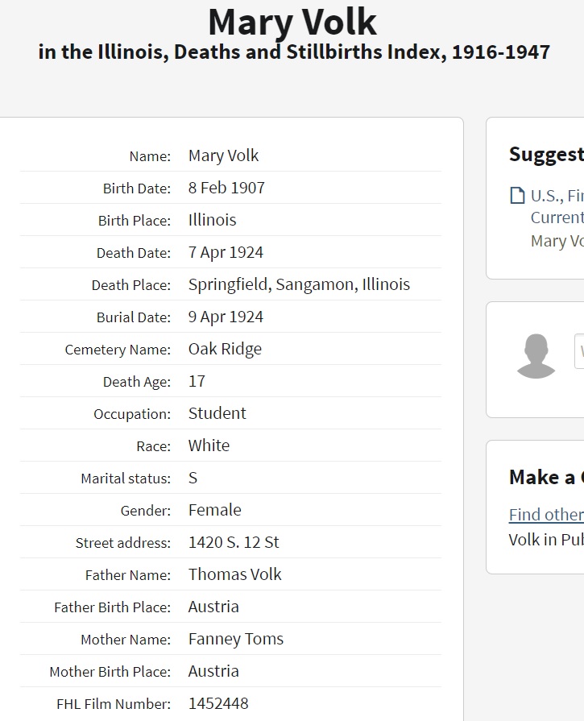Click the 'Suggest' panel heading

(x=545, y=154)
